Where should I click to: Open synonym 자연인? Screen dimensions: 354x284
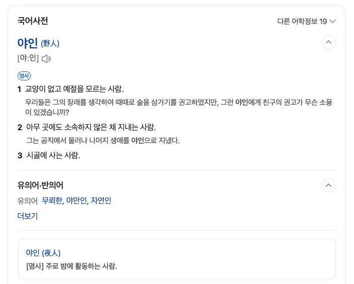[x=101, y=201]
